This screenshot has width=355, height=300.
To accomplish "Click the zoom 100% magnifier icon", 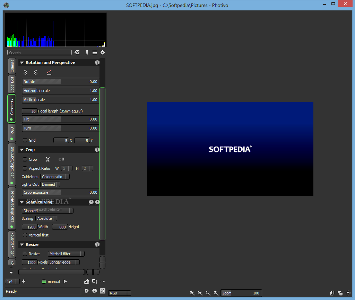I will tap(216, 293).
